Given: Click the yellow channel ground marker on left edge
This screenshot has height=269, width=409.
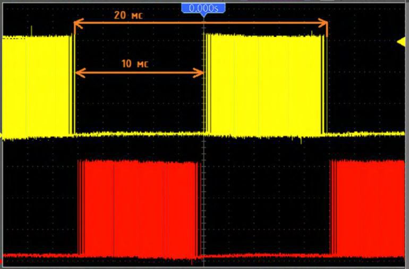Looking at the screenshot, I should pyautogui.click(x=2, y=134).
